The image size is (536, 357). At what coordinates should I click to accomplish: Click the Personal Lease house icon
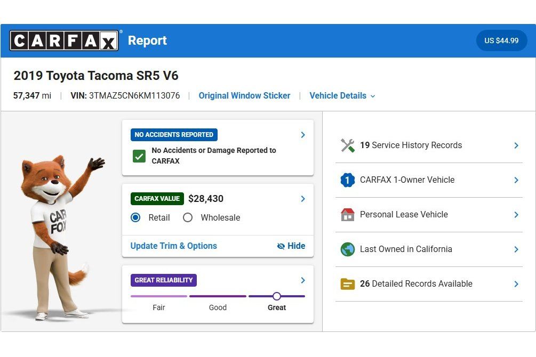tap(348, 215)
